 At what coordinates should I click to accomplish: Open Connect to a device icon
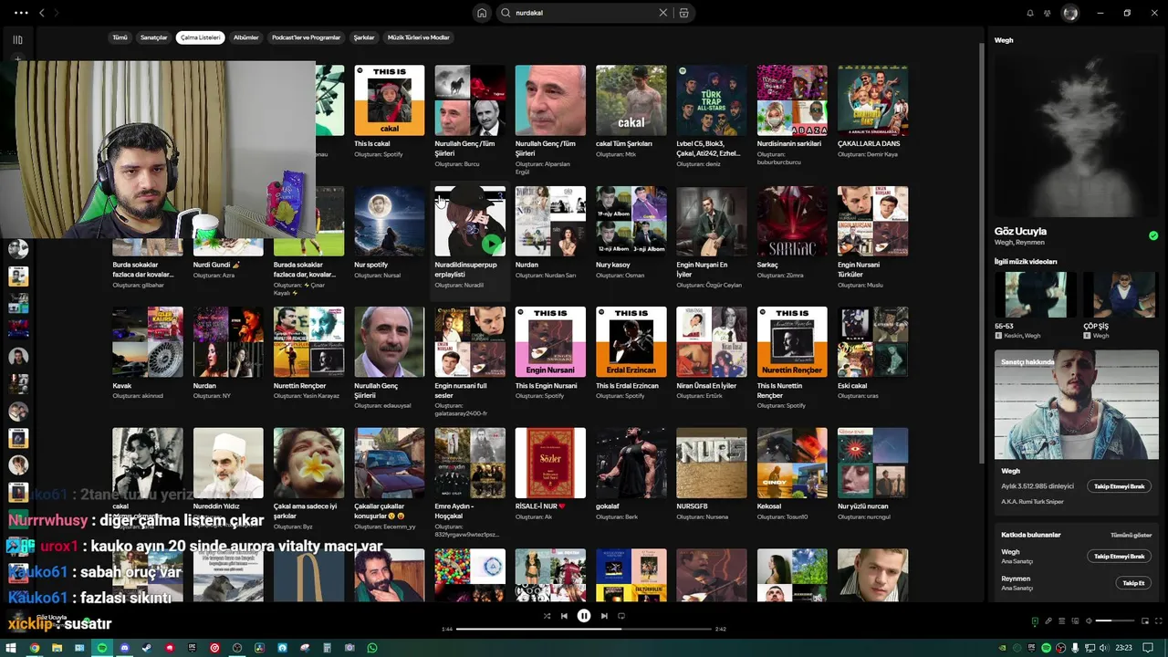(1075, 621)
